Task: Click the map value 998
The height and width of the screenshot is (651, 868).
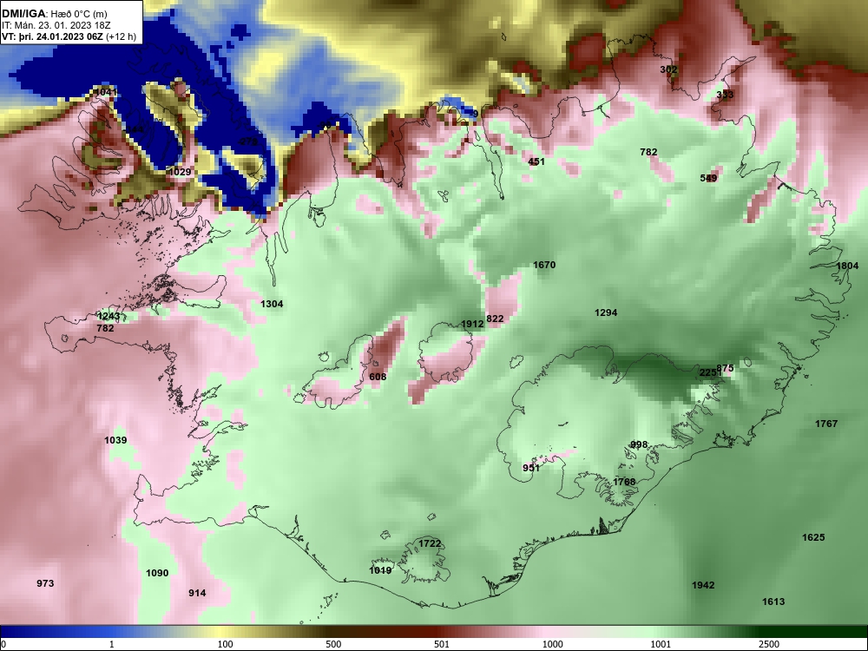Action: click(x=640, y=444)
